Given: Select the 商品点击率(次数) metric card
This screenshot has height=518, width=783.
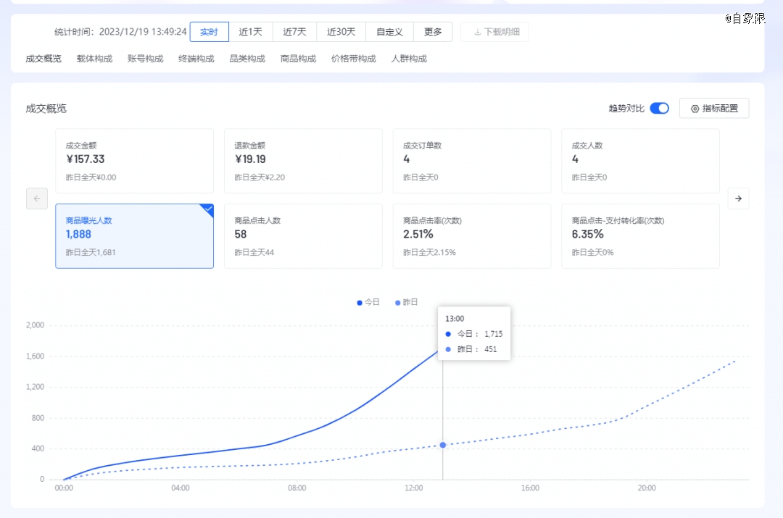Looking at the screenshot, I should (472, 236).
